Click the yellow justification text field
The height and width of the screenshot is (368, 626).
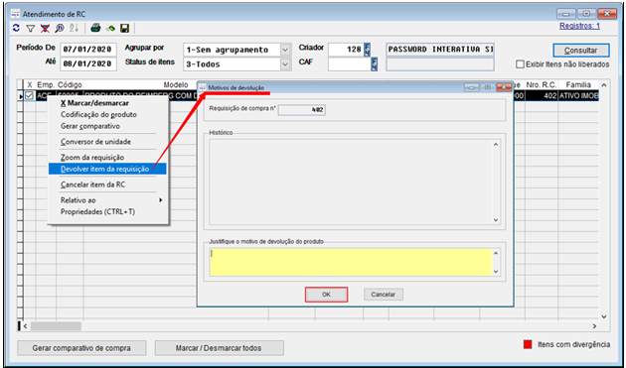(x=351, y=262)
